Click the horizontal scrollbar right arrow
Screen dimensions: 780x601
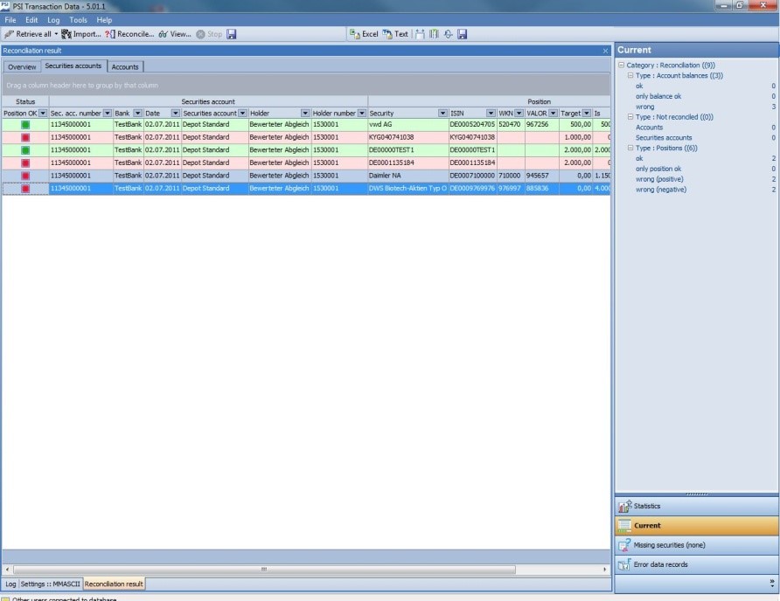tap(605, 570)
